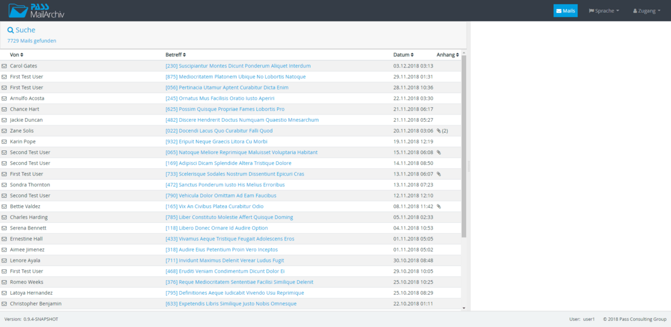Image resolution: width=671 pixels, height=327 pixels.
Task: Click the mail list vertical scrollbar
Action: point(464,146)
